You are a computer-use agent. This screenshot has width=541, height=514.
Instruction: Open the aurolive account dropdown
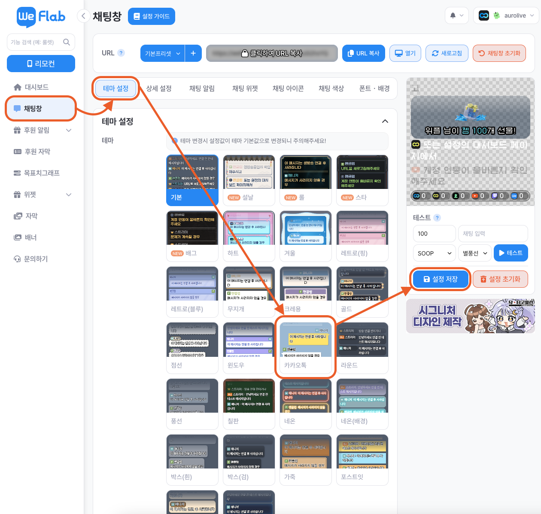[506, 15]
